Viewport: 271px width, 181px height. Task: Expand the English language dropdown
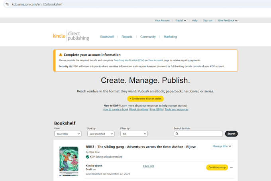tap(181, 20)
